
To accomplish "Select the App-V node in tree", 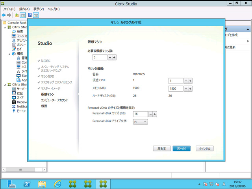I will (22, 80).
